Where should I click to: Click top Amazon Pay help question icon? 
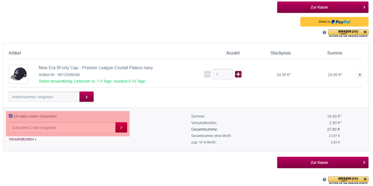tap(325, 33)
